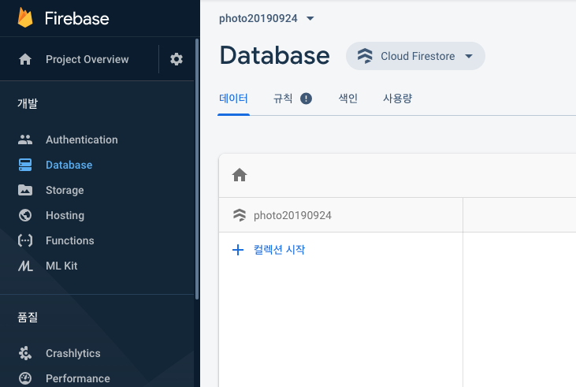
Task: Click the Performance gauge icon
Action: click(x=25, y=378)
